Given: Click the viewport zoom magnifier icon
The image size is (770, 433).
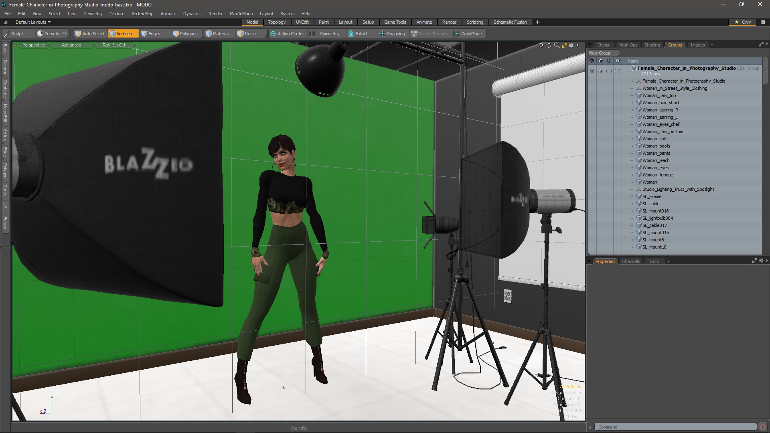Looking at the screenshot, I should (557, 45).
